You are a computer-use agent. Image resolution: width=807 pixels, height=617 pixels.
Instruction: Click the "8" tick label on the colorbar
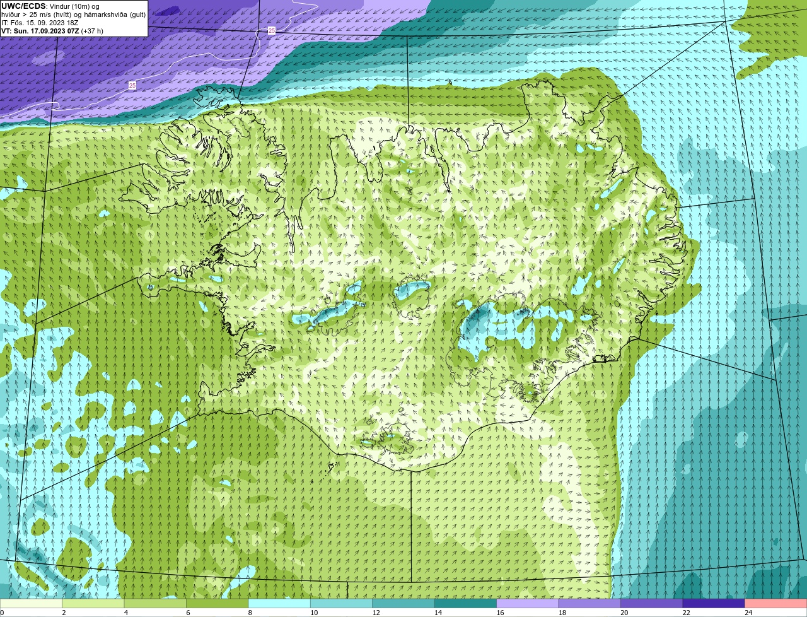coord(250,613)
